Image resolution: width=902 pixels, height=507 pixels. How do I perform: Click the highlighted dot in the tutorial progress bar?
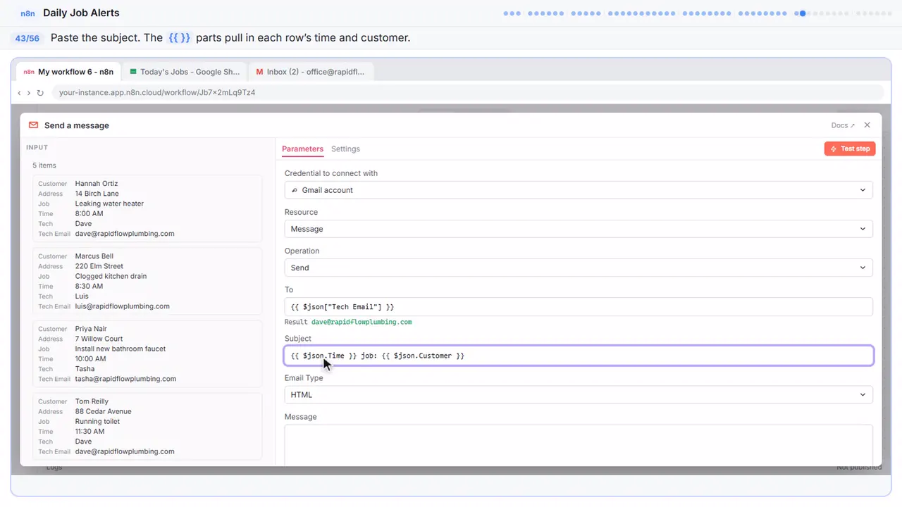coord(802,13)
